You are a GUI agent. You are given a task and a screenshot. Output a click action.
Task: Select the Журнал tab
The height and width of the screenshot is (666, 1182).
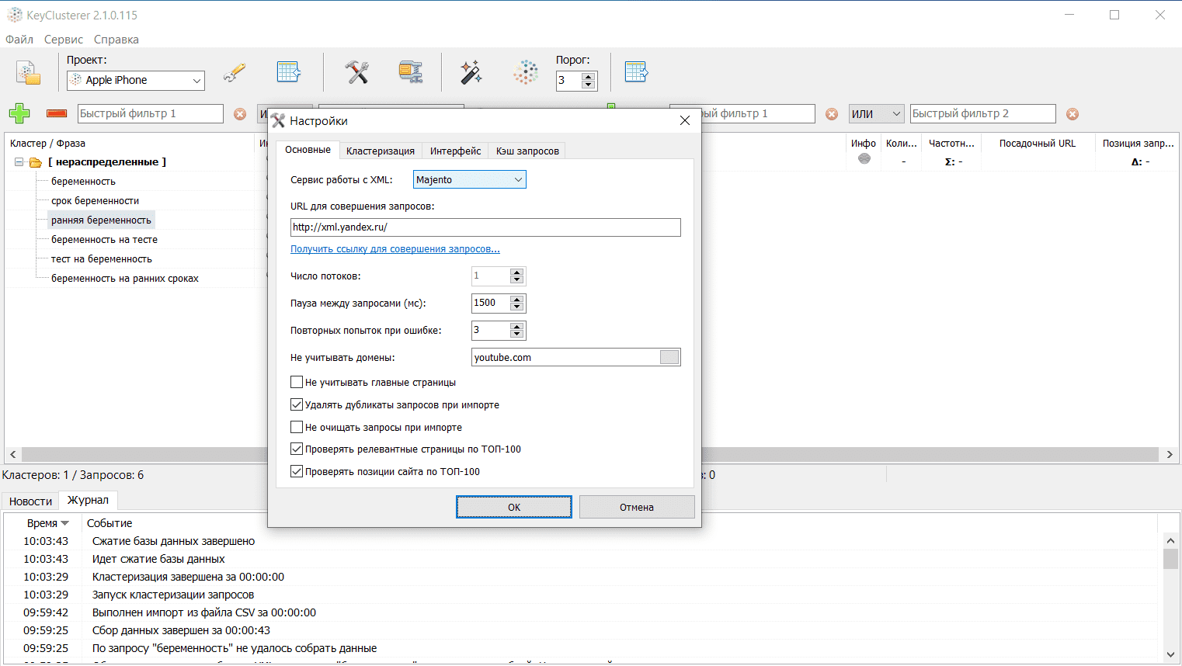[88, 500]
